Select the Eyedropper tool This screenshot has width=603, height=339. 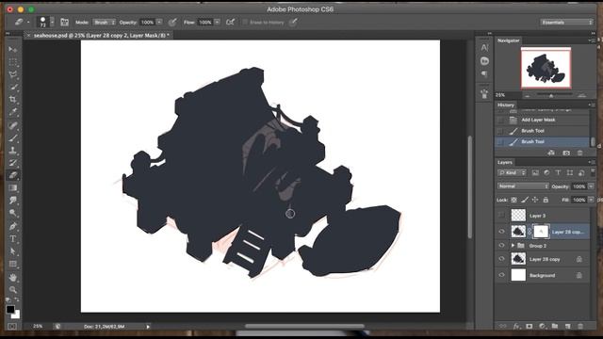pyautogui.click(x=12, y=112)
